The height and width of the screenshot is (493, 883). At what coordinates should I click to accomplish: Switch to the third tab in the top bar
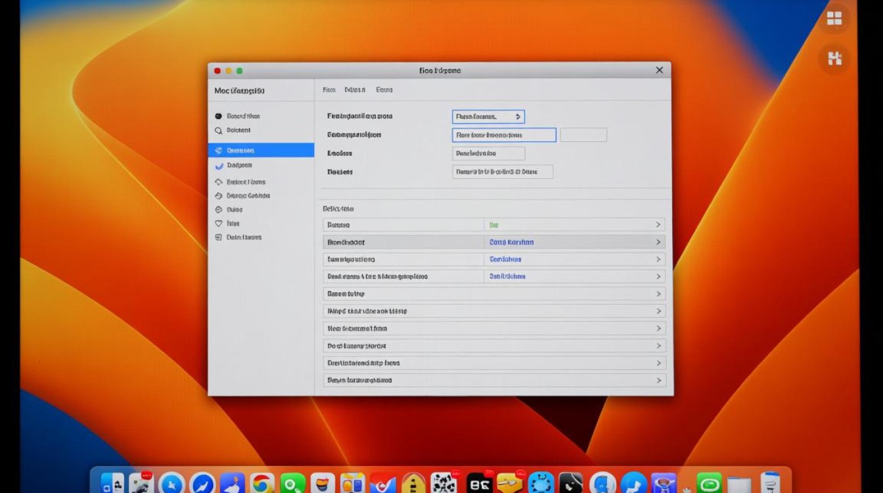(384, 90)
